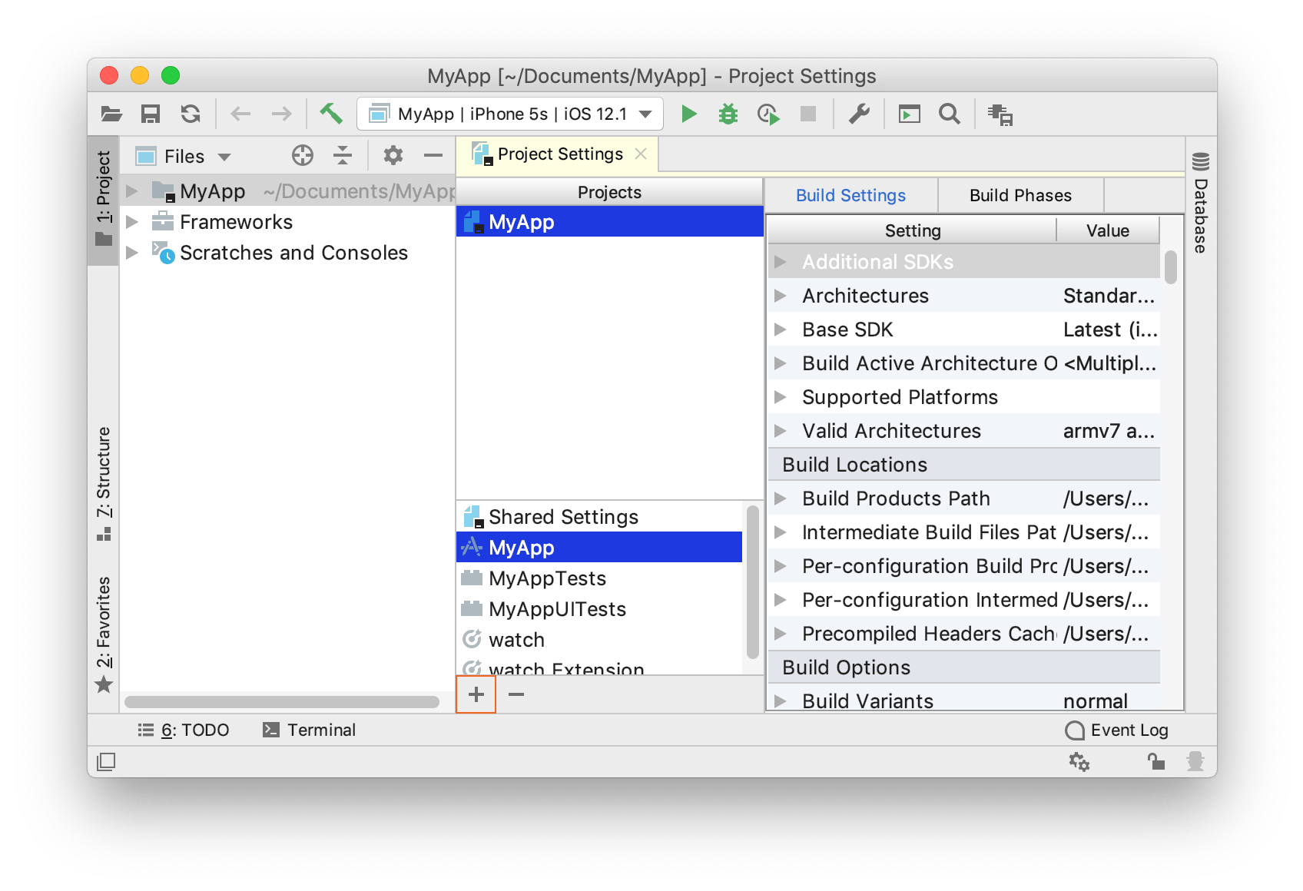Image resolution: width=1303 pixels, height=891 pixels.
Task: Click the locate target crosshair icon
Action: [303, 156]
